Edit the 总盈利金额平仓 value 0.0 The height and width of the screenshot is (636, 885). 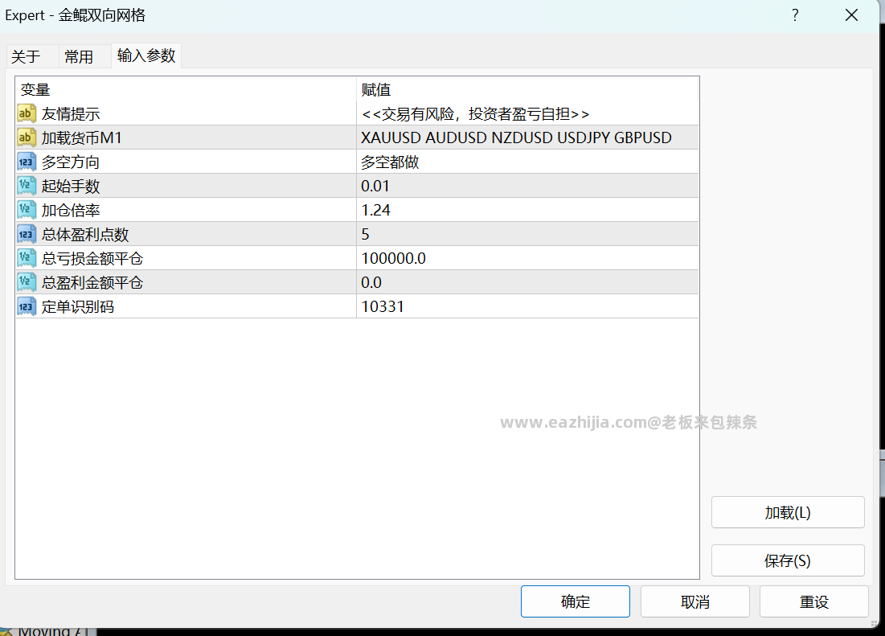[x=527, y=282]
